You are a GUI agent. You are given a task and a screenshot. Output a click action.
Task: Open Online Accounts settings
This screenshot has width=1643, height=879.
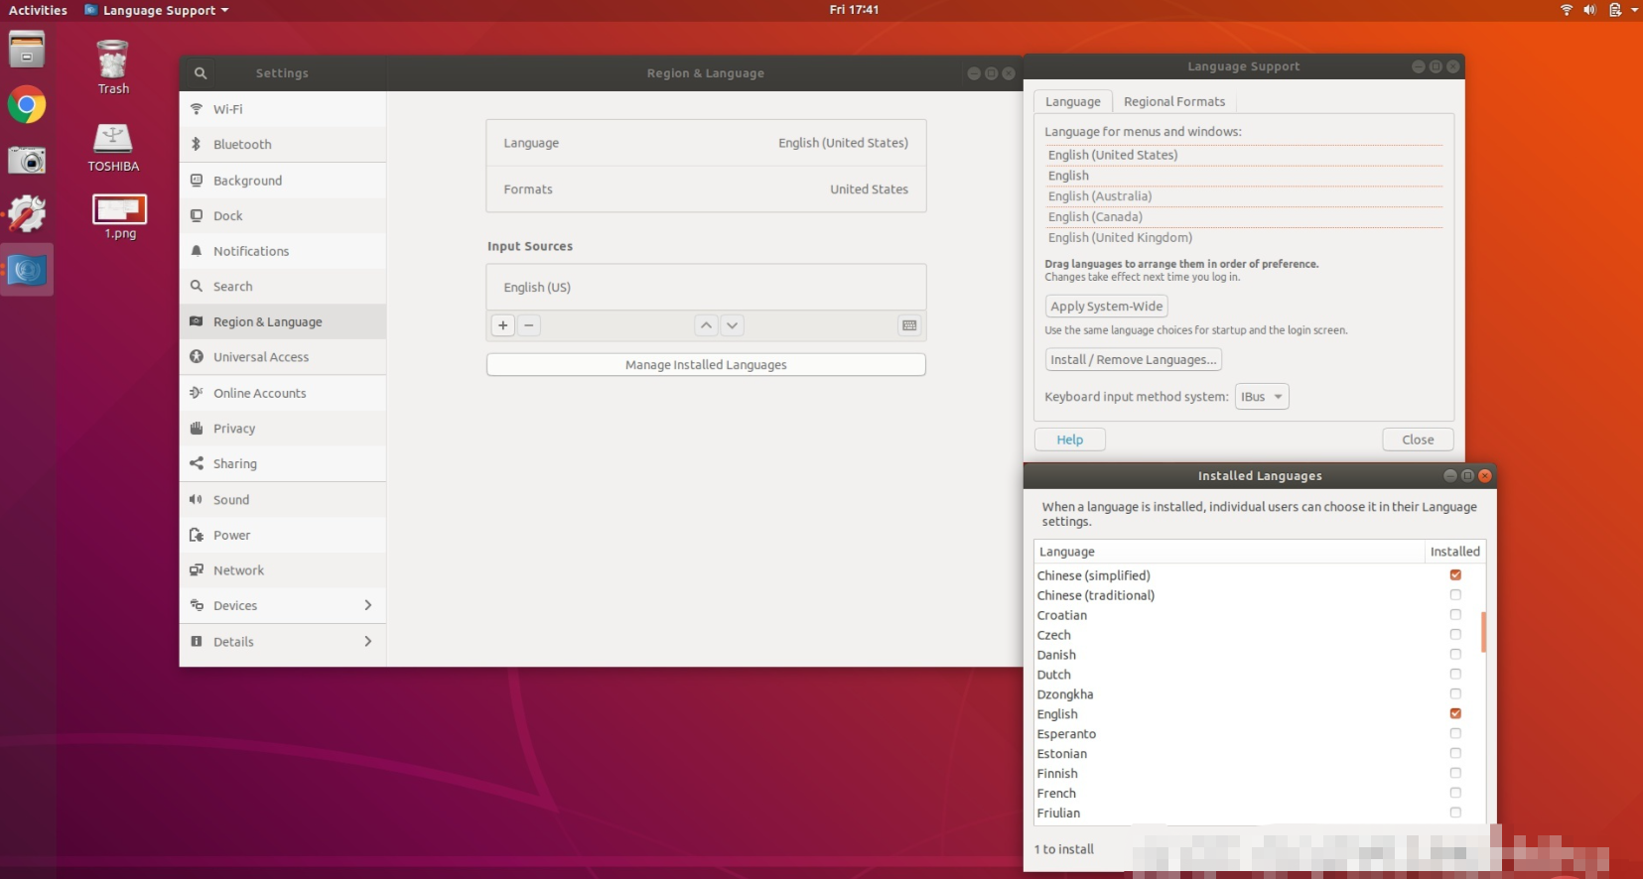coord(283,393)
